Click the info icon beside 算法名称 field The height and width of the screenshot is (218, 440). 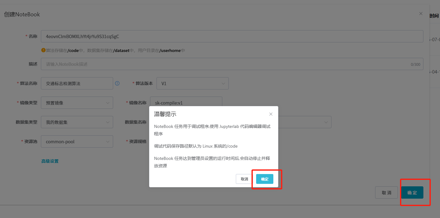pos(117,83)
